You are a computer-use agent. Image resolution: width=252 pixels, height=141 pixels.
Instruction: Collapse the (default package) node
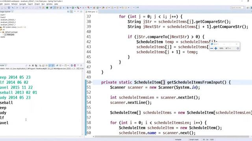1,32
